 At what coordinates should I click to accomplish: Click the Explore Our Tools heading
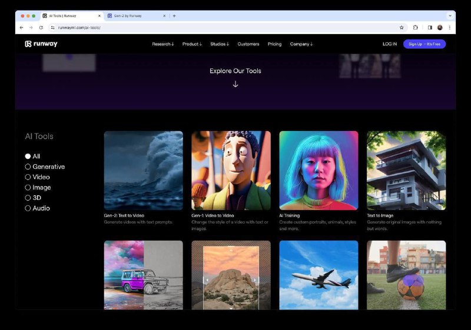coord(235,71)
